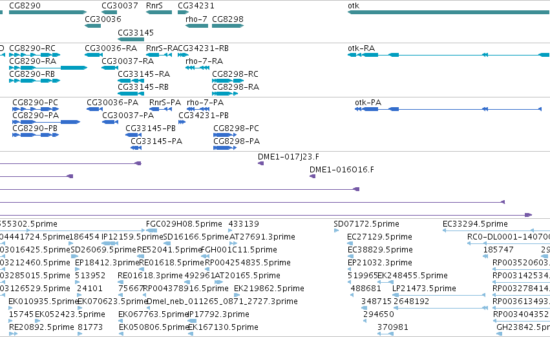Select EST EK248455.5prime
The height and width of the screenshot is (337, 550).
coord(412,276)
